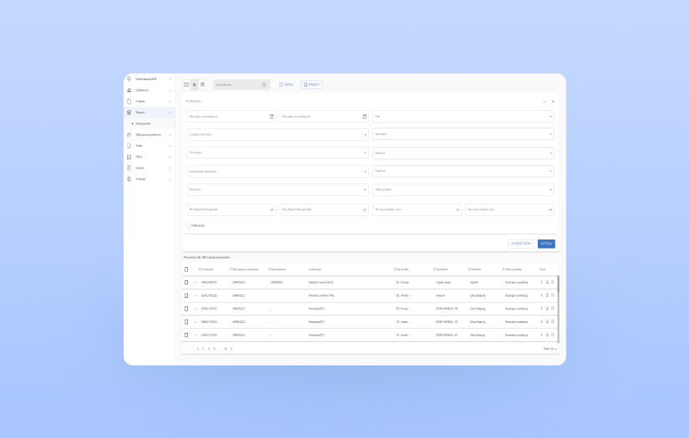Click the clear filters outlined button
Screen dimensions: 689x438
pos(520,244)
